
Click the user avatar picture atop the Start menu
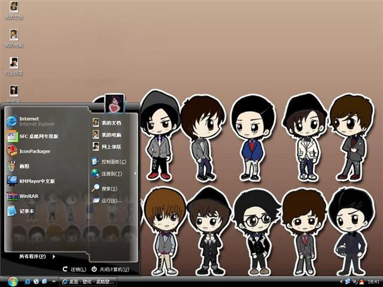[x=114, y=103]
